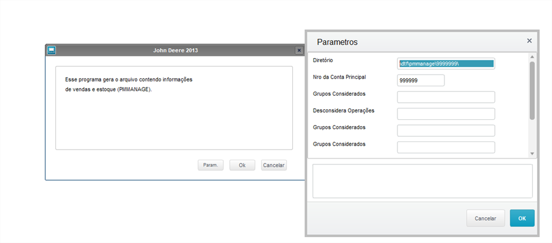Viewport: 552px width, 243px height.
Task: Open Param. button in John Deere window
Action: point(210,166)
